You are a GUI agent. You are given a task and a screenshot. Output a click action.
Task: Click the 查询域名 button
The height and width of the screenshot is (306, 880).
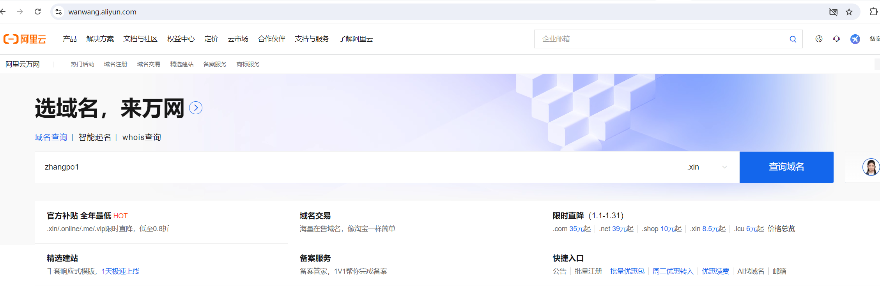786,167
